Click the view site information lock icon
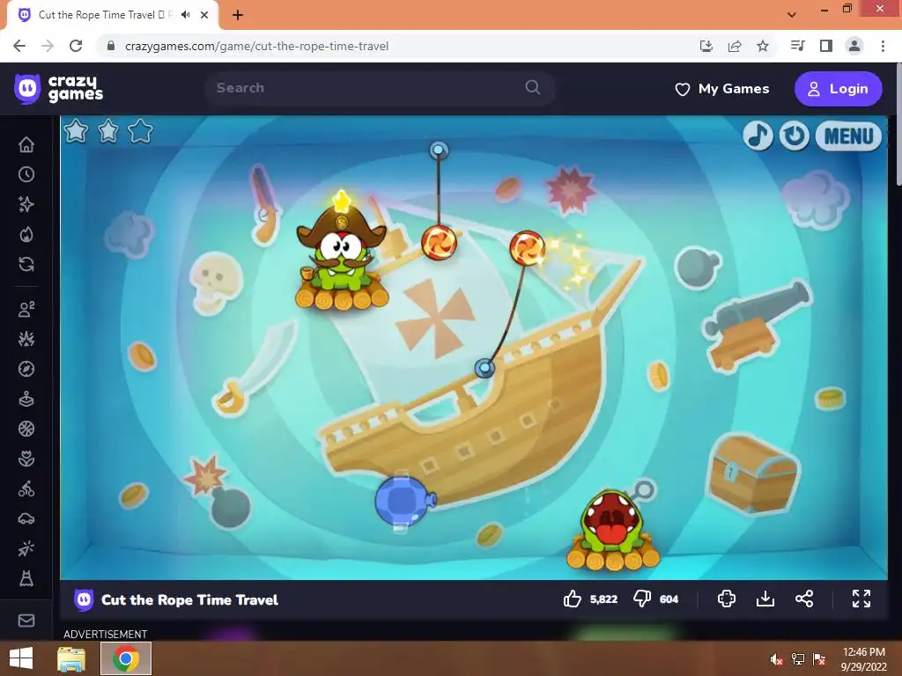Image resolution: width=902 pixels, height=676 pixels. point(111,46)
